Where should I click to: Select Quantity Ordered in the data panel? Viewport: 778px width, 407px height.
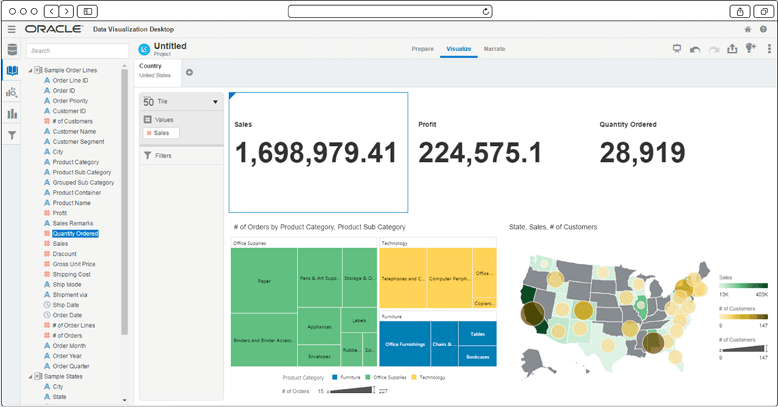click(75, 233)
